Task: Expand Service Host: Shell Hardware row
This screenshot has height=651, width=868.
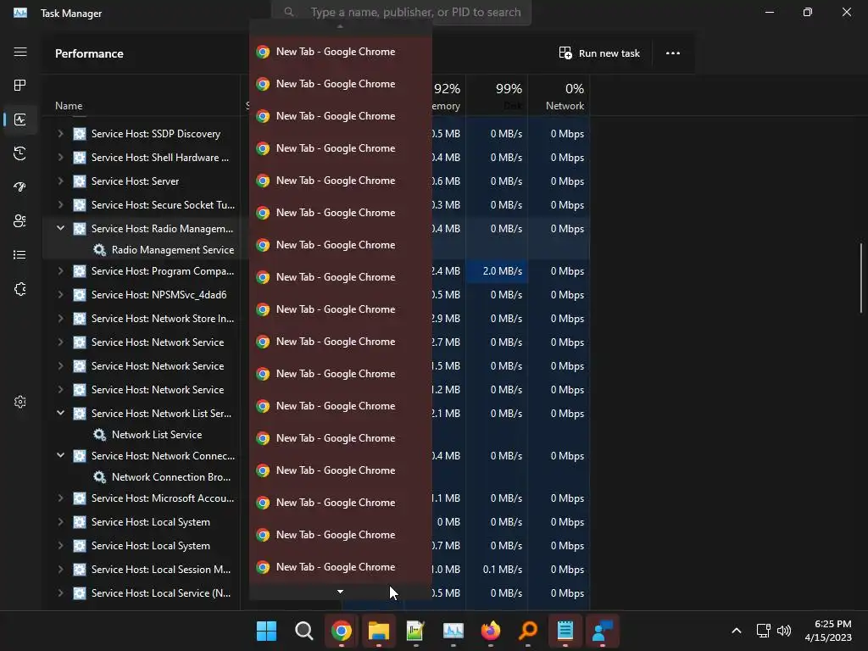Action: (60, 157)
